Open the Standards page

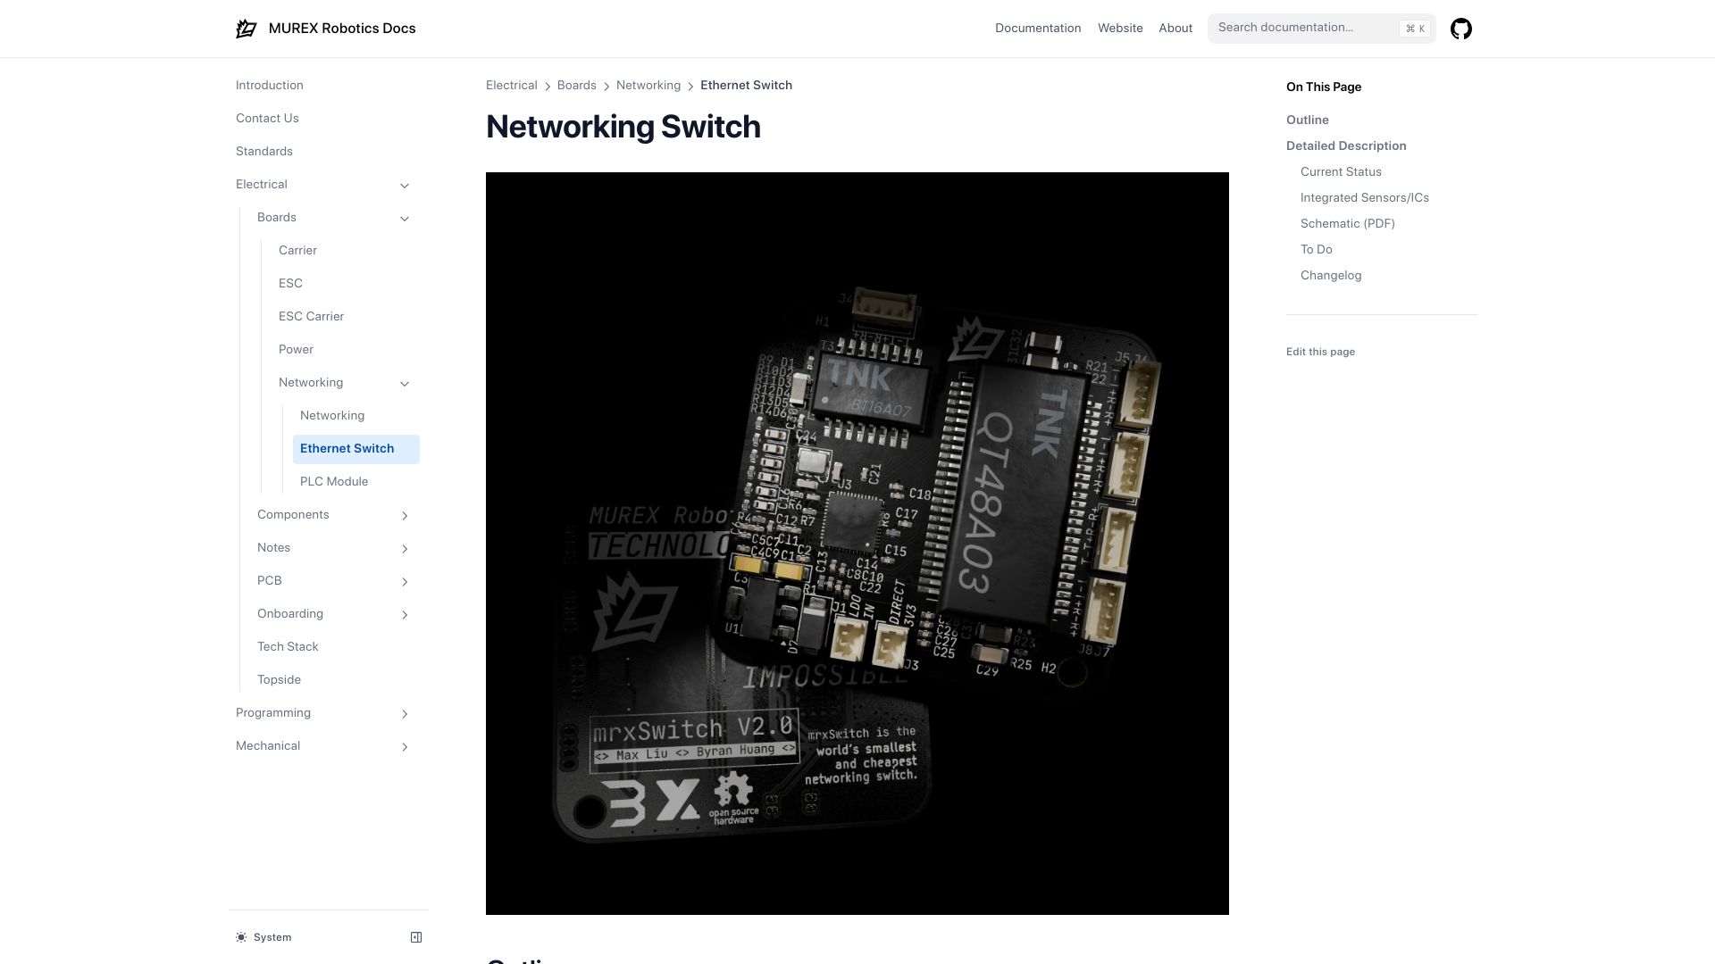(264, 152)
